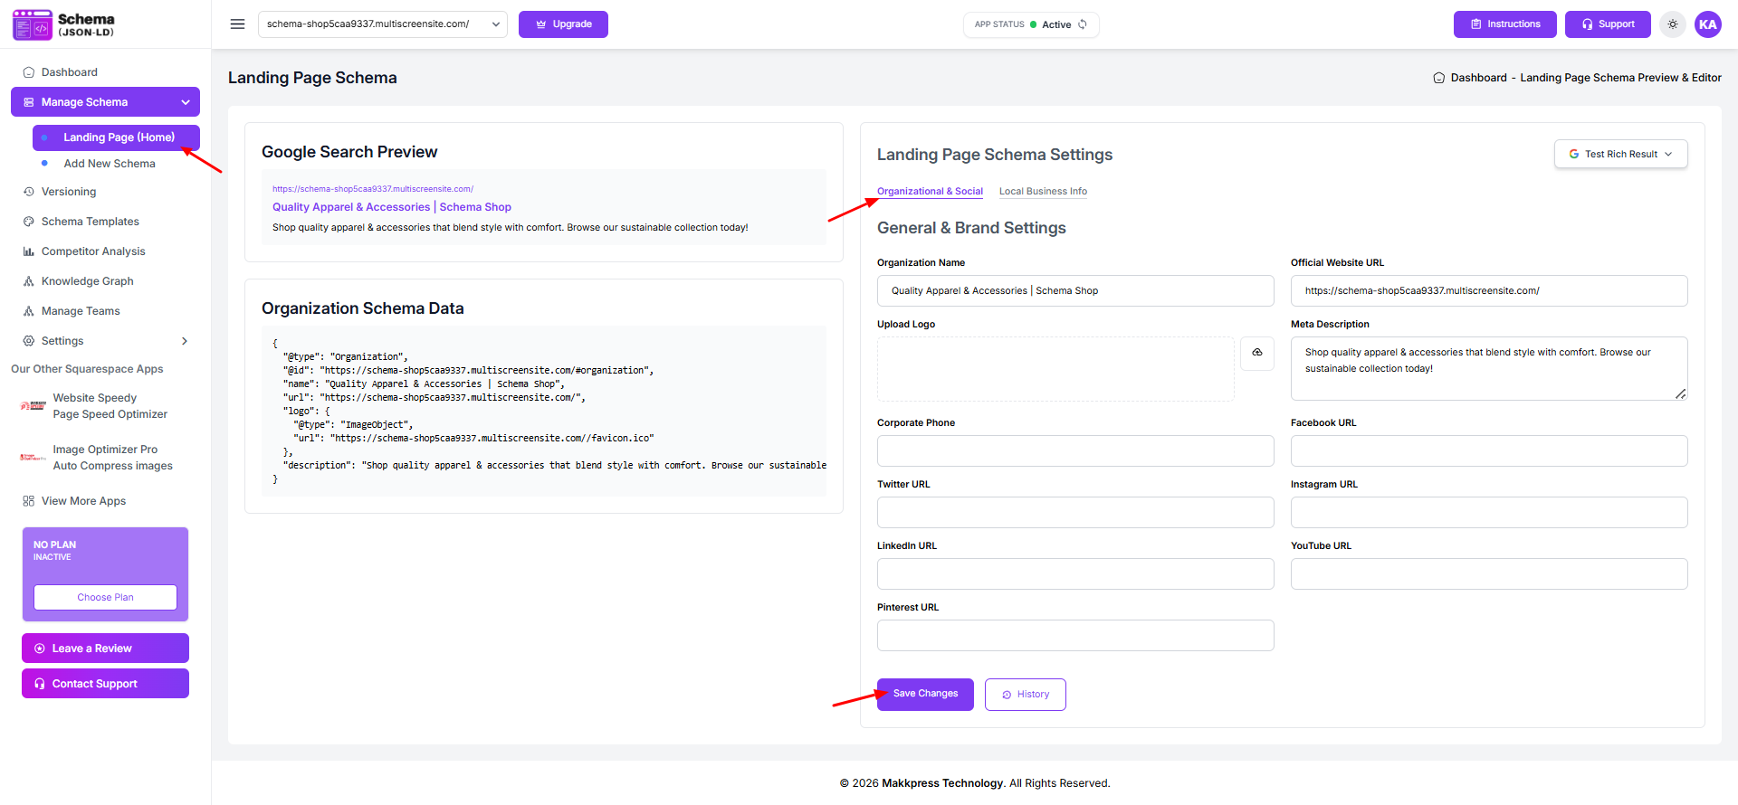The image size is (1738, 805).
Task: Open the site URL dropdown
Action: coord(382,24)
